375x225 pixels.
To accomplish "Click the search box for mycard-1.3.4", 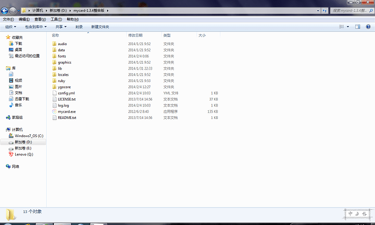I will pos(348,10).
